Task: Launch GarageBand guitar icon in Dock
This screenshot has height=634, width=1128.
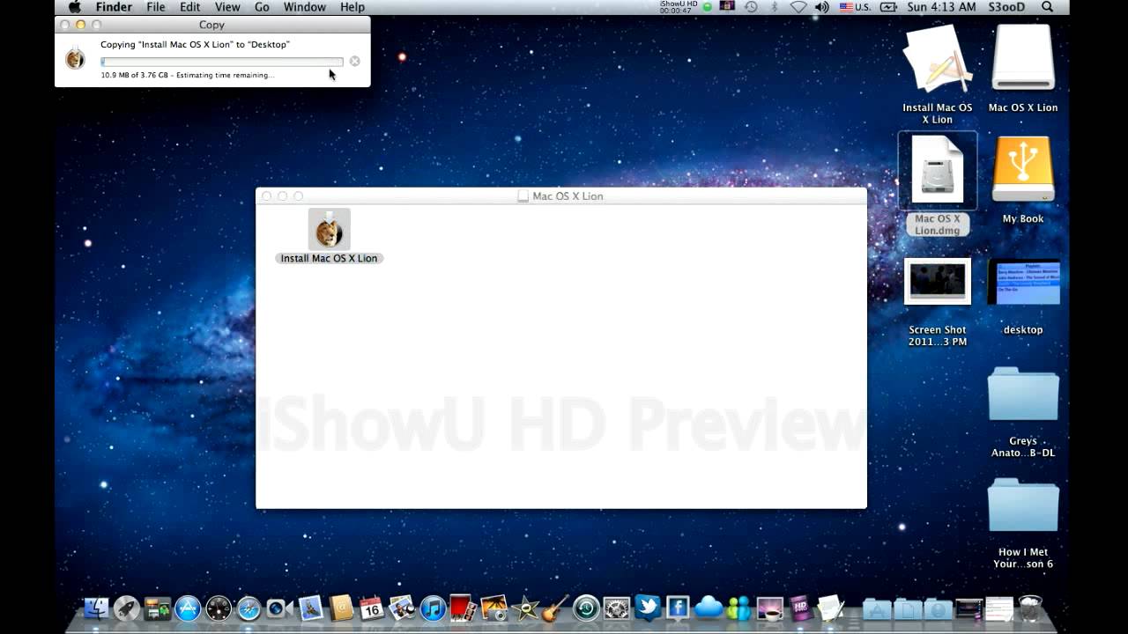Action: [555, 608]
